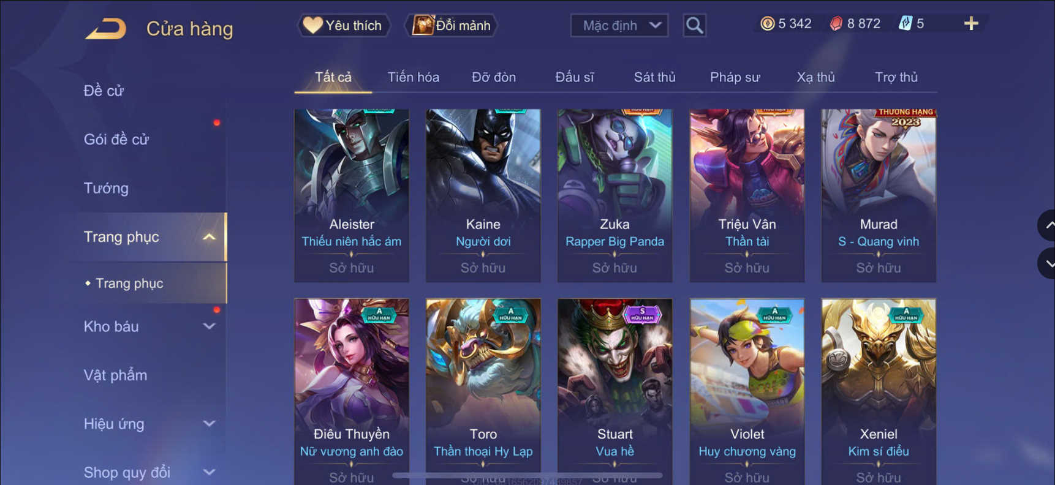Tap the red ruby currency icon

click(x=836, y=24)
